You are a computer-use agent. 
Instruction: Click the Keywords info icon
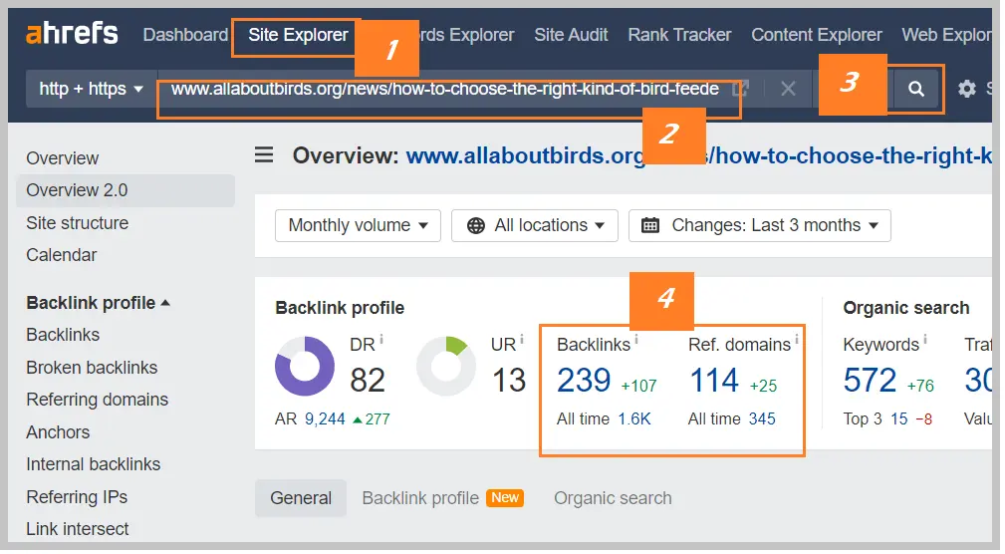(925, 339)
